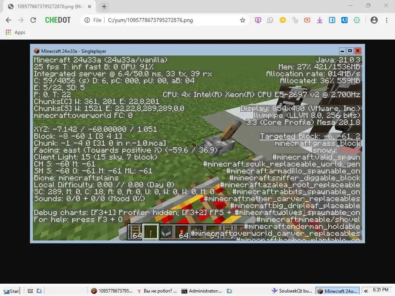Close the 1095778673795272876.png tab
Image resolution: width=395 pixels, height=296 pixels.
[x=89, y=7]
